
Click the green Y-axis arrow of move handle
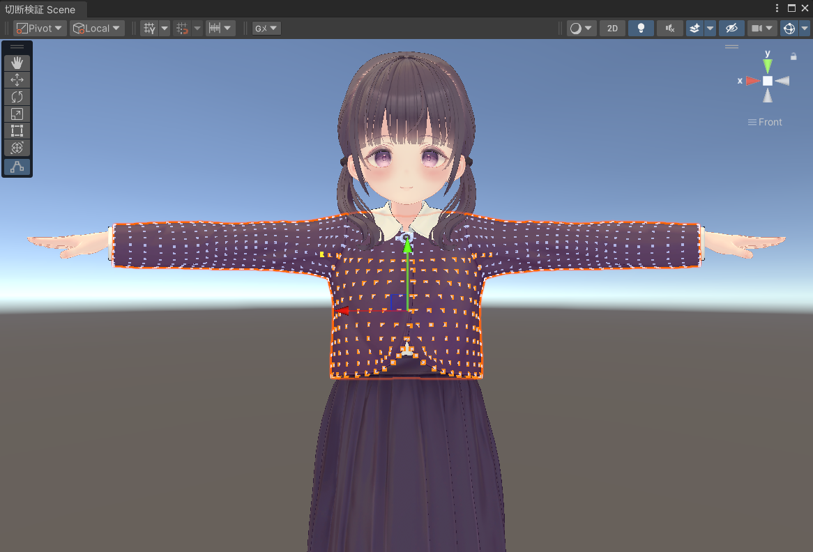(407, 246)
